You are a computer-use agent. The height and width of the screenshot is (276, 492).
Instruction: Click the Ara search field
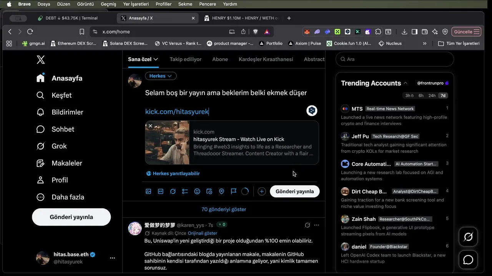395,59
